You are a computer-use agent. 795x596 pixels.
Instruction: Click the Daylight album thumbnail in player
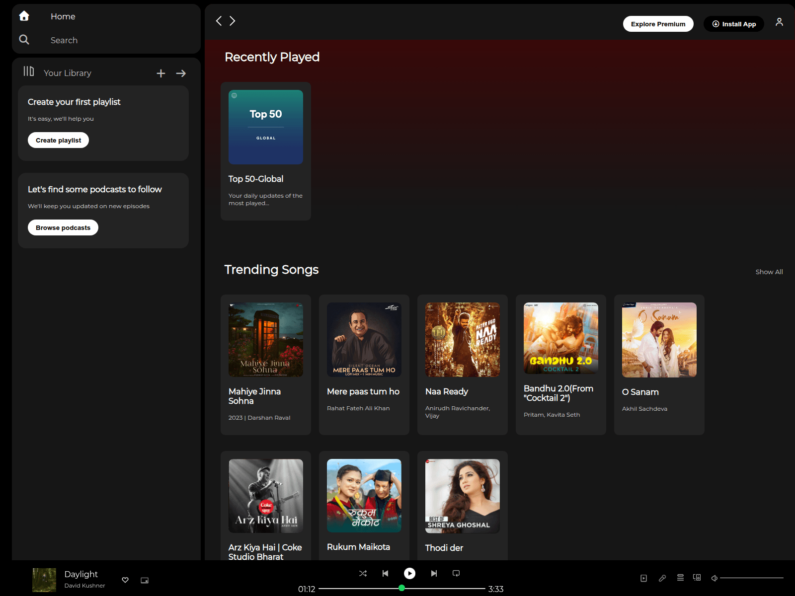point(44,580)
